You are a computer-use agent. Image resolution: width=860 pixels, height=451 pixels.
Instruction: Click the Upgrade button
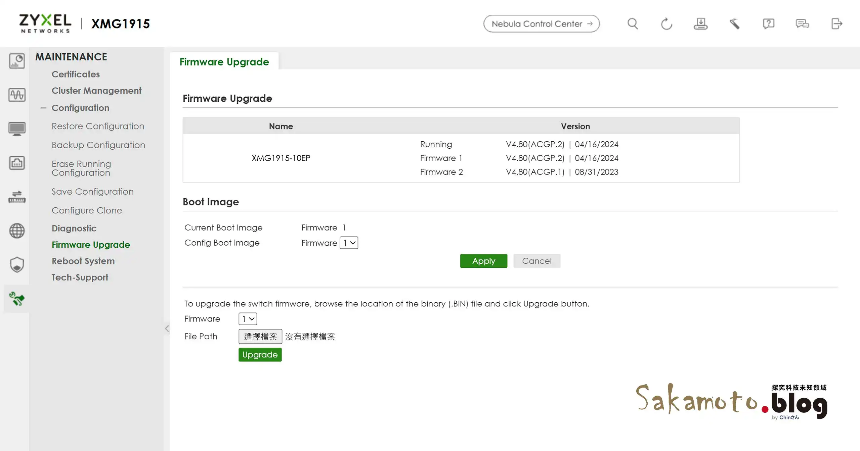click(x=260, y=355)
